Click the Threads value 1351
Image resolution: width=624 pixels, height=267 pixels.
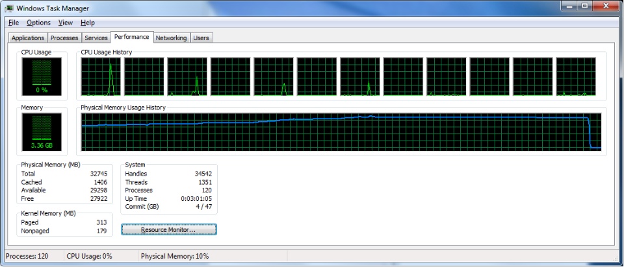(x=205, y=182)
